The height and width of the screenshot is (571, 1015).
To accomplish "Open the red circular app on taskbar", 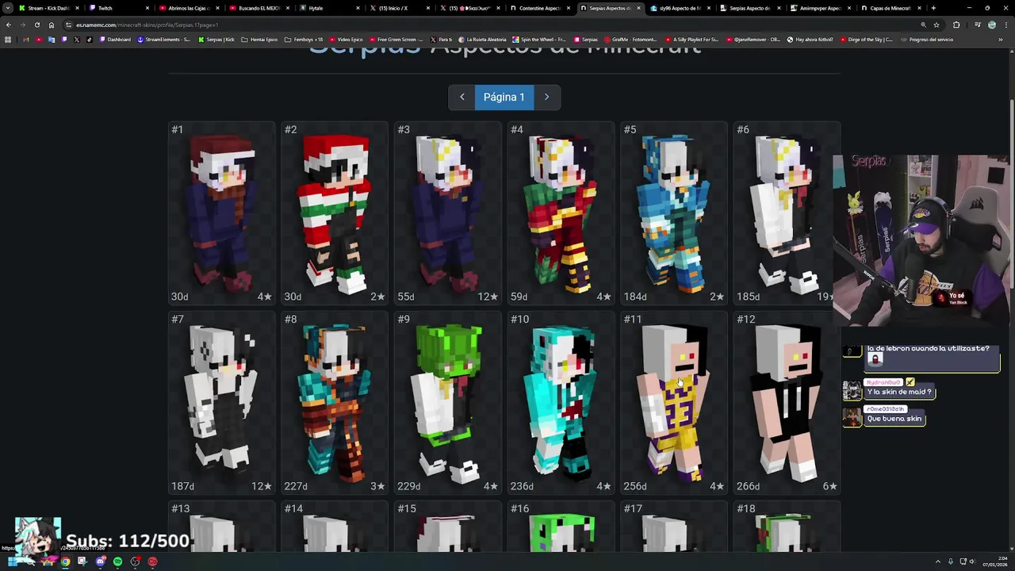I will (x=153, y=561).
